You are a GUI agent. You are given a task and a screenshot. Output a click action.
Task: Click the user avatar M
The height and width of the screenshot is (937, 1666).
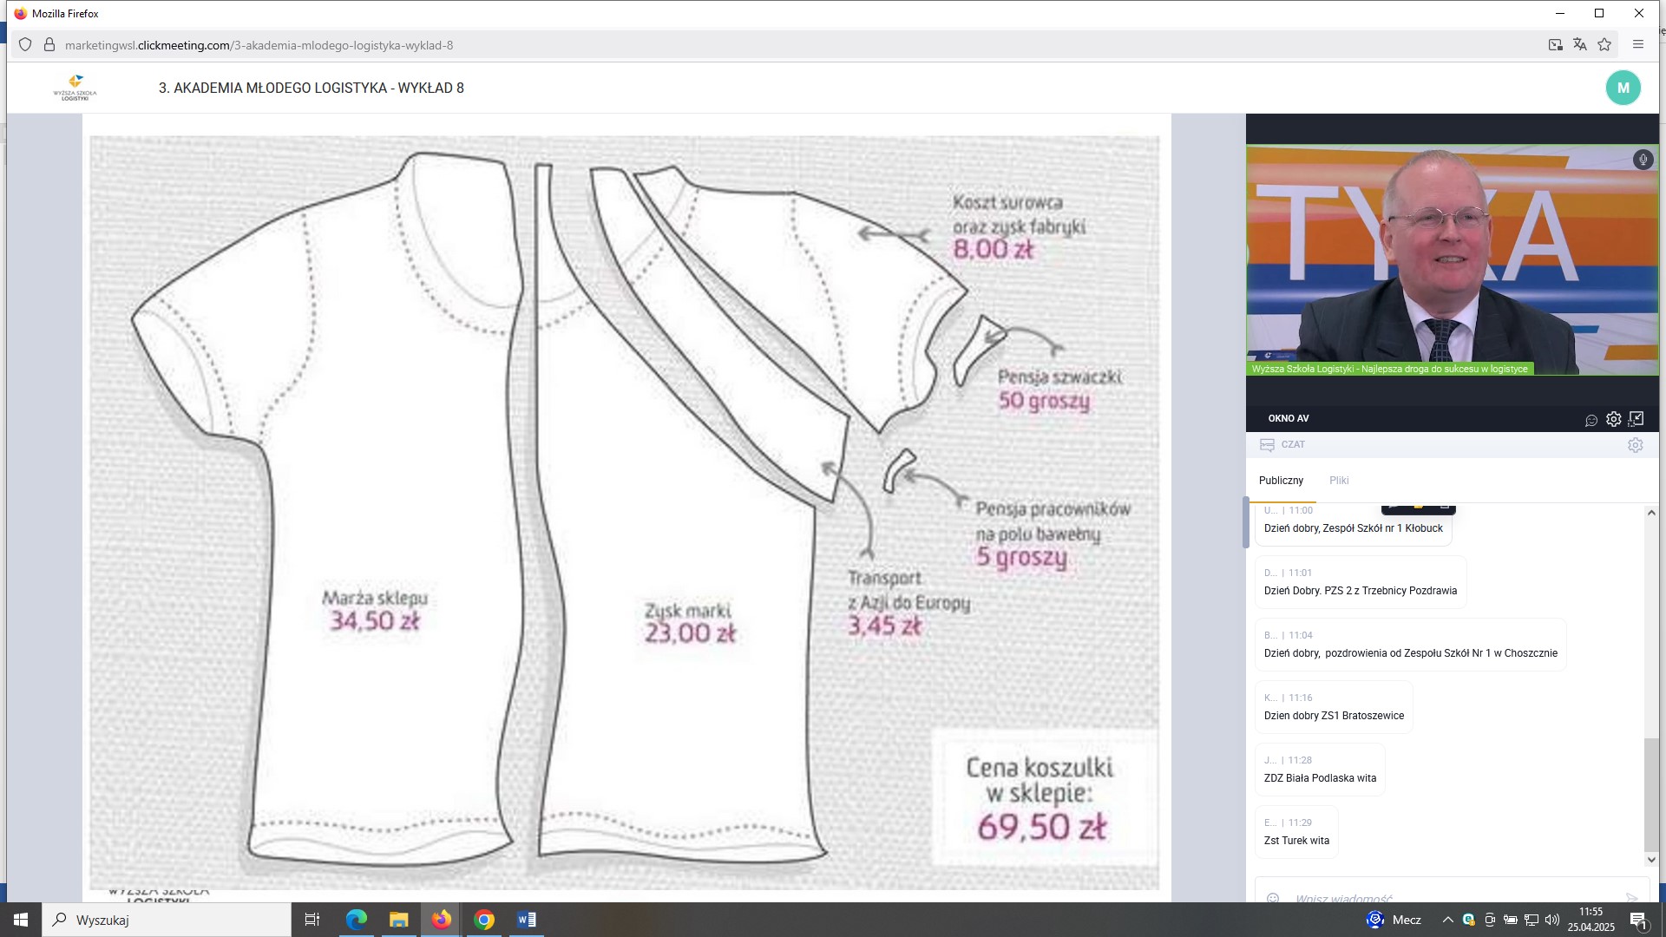(1623, 88)
